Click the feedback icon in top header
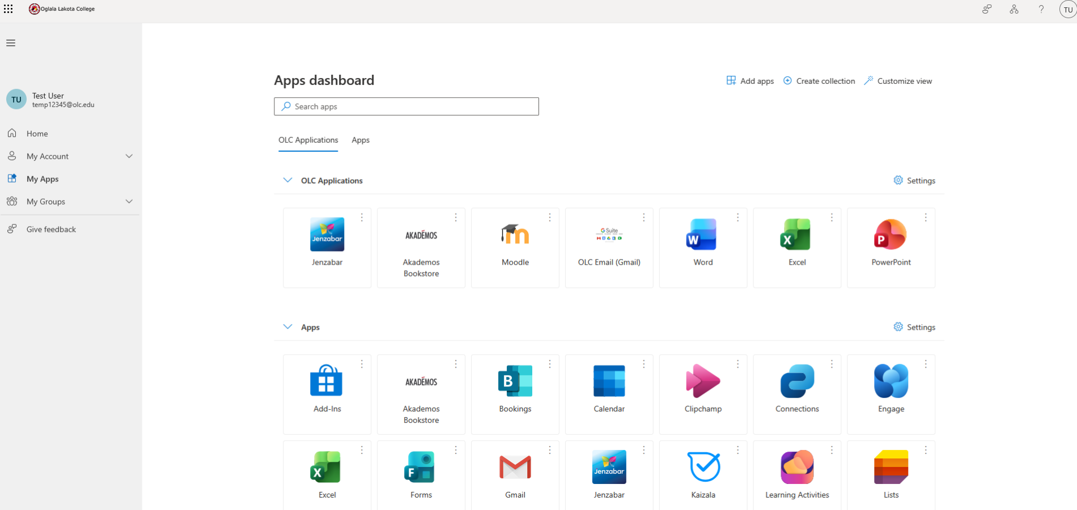The width and height of the screenshot is (1077, 510). pos(987,9)
